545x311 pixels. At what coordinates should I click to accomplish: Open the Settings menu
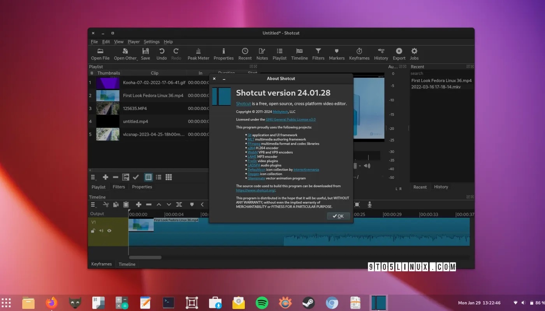(151, 42)
